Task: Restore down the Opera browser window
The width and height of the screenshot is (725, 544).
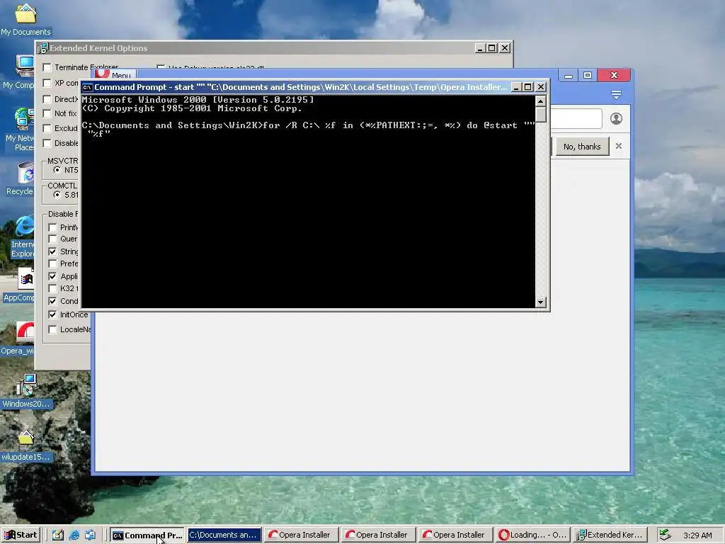Action: [587, 75]
